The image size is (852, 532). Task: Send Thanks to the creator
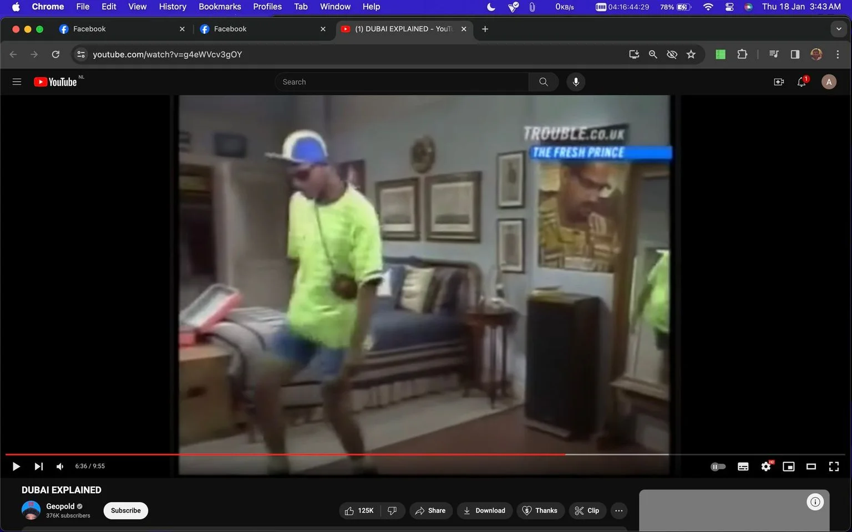540,510
